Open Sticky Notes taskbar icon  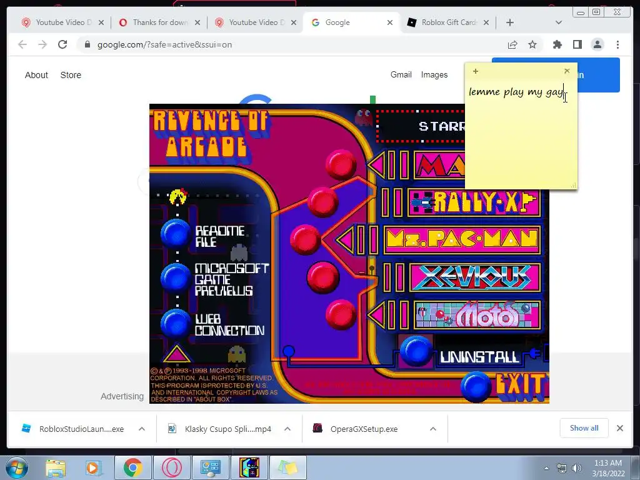(x=288, y=467)
